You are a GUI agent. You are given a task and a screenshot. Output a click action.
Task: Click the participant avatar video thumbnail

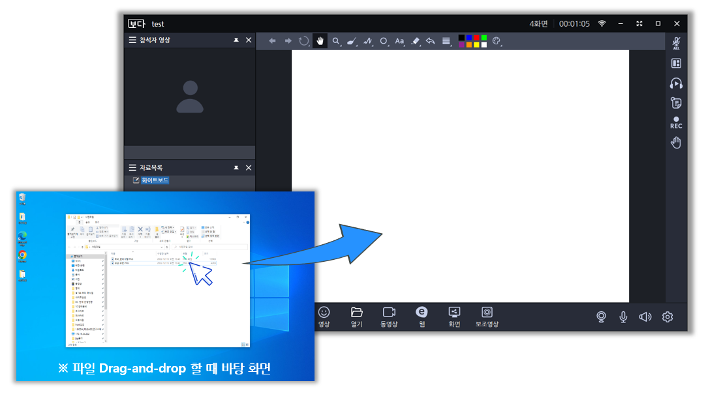[190, 96]
